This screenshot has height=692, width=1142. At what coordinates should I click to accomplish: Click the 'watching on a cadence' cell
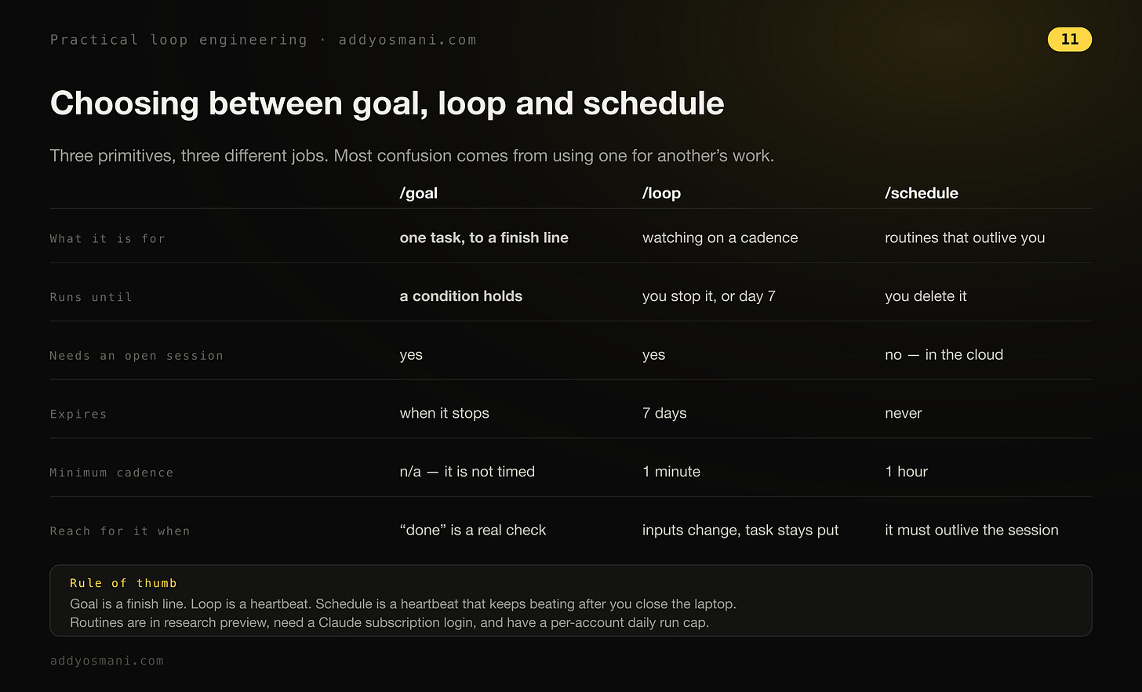pyautogui.click(x=720, y=237)
